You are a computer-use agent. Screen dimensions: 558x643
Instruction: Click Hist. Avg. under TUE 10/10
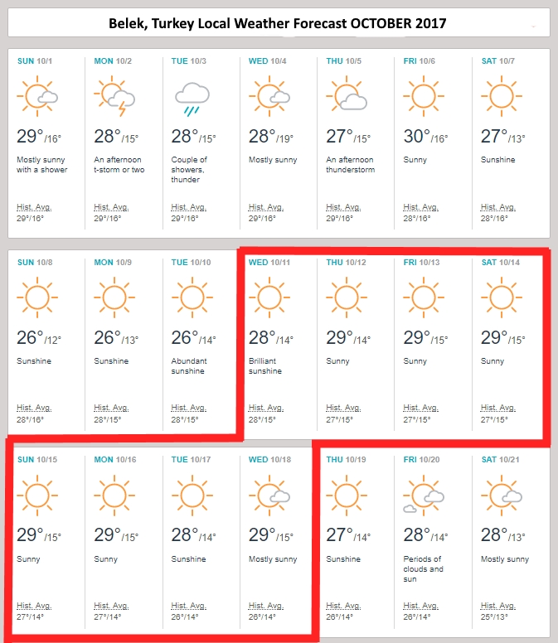click(x=189, y=408)
